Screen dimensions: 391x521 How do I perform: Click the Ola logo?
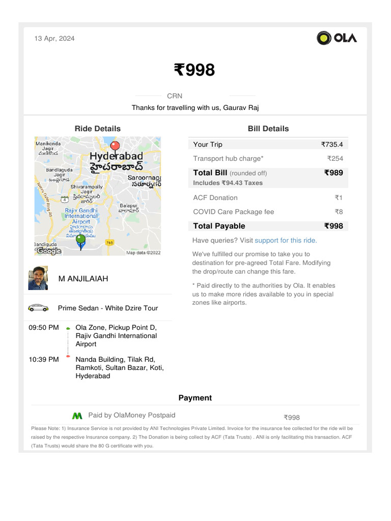(337, 38)
